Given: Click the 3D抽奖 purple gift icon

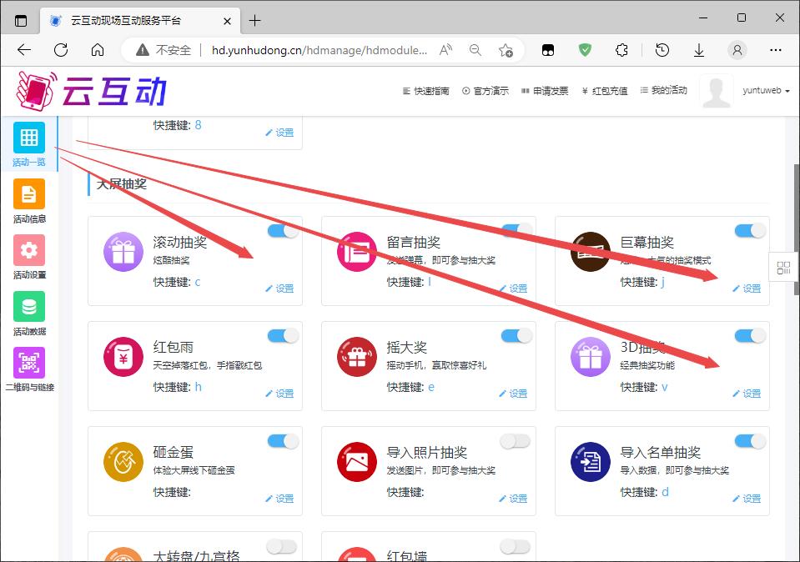Looking at the screenshot, I should pos(591,357).
